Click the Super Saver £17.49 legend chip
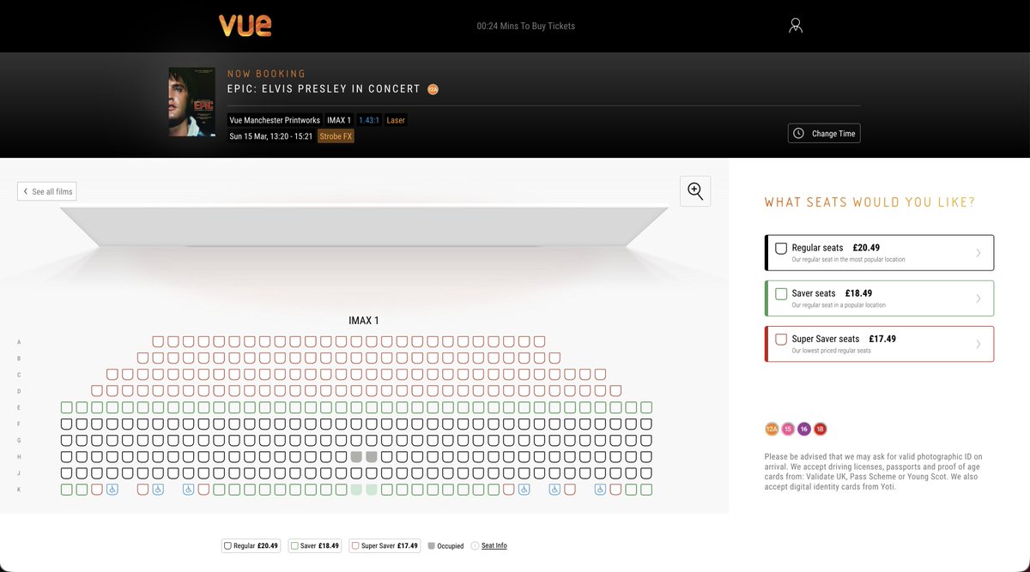The image size is (1030, 572). (385, 545)
